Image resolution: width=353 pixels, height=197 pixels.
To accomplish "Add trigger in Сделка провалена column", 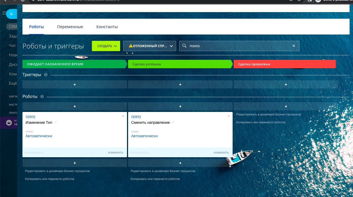I will click(286, 85).
